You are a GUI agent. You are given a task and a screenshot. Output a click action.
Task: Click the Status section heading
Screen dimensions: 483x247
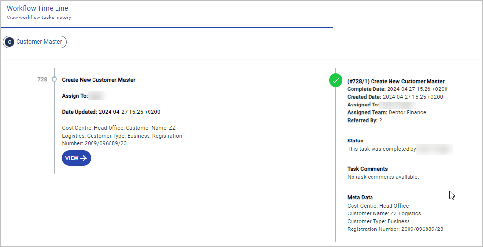tap(355, 141)
